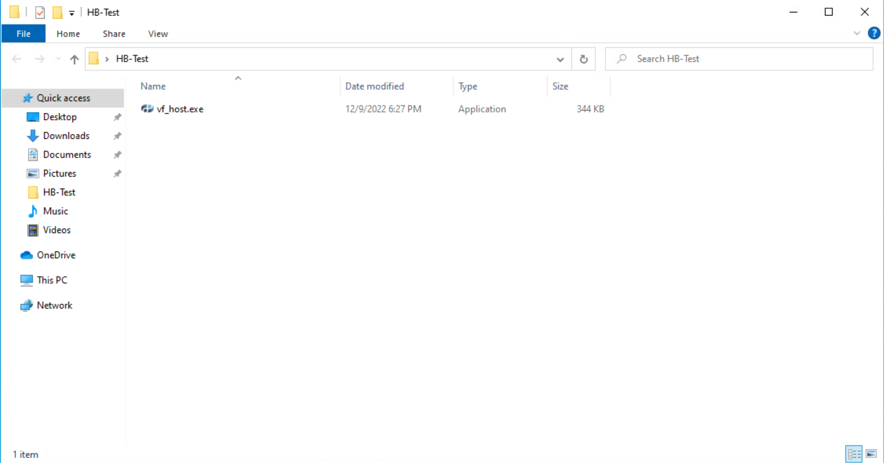The height and width of the screenshot is (463, 884).
Task: Open the File menu
Action: coord(23,33)
